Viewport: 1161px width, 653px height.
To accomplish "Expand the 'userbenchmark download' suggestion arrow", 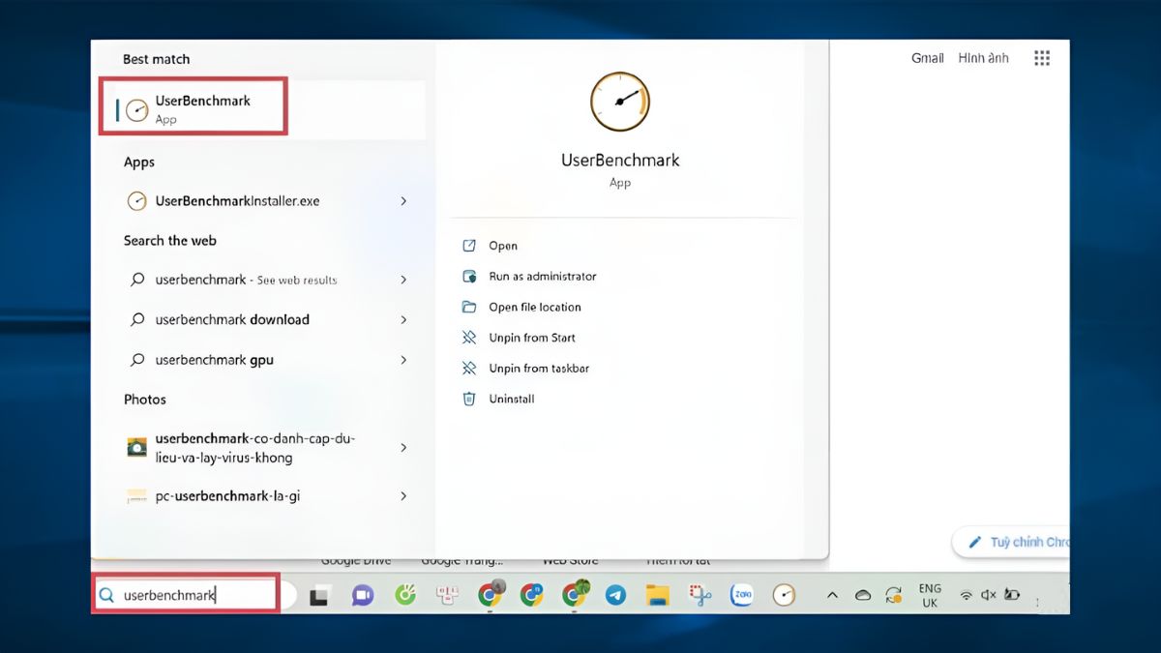I will pos(403,319).
